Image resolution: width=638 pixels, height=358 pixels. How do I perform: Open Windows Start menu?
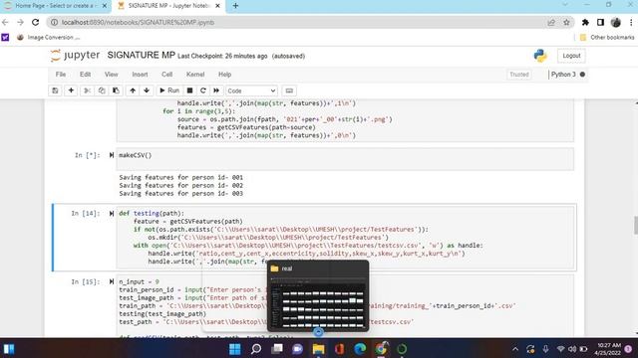point(235,349)
